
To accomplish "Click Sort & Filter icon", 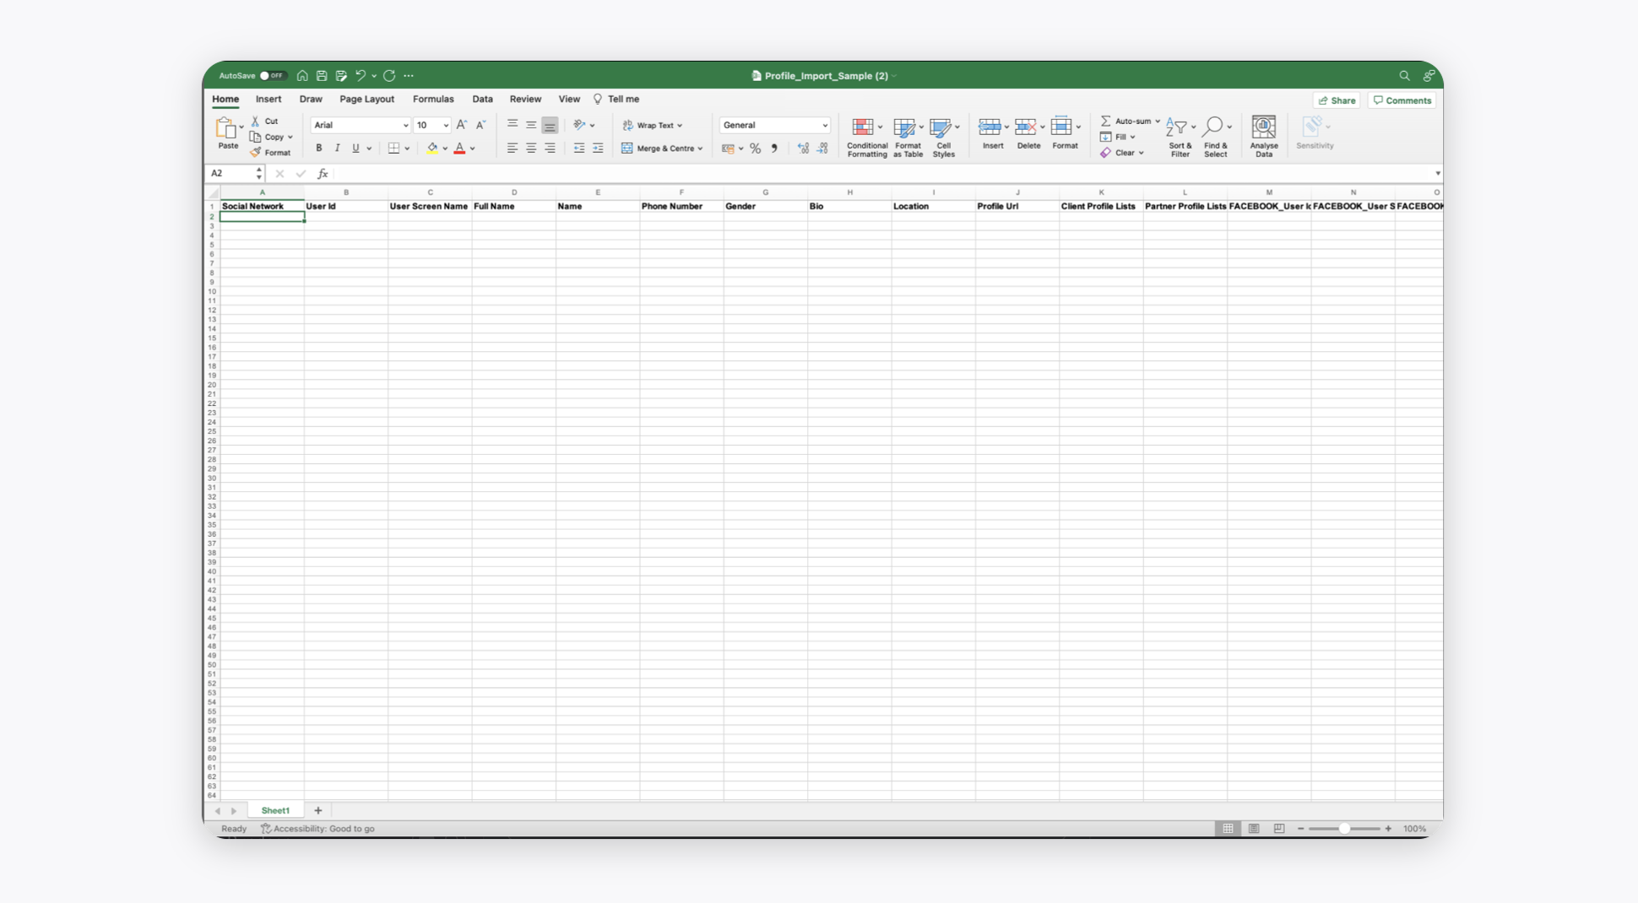I will point(1176,127).
